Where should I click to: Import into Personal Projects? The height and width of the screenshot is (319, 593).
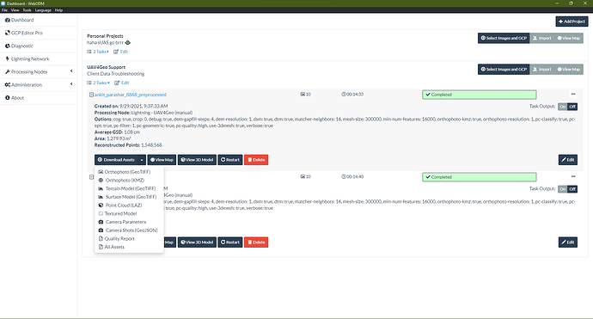[542, 38]
